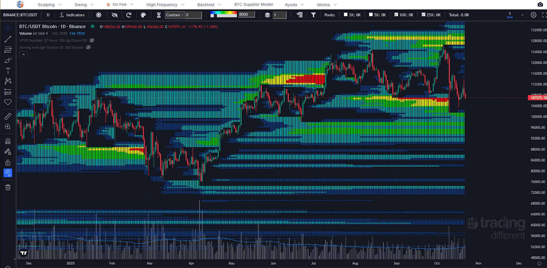Check the 3X pools checkbox
This screenshot has width=547, height=268.
(346, 15)
